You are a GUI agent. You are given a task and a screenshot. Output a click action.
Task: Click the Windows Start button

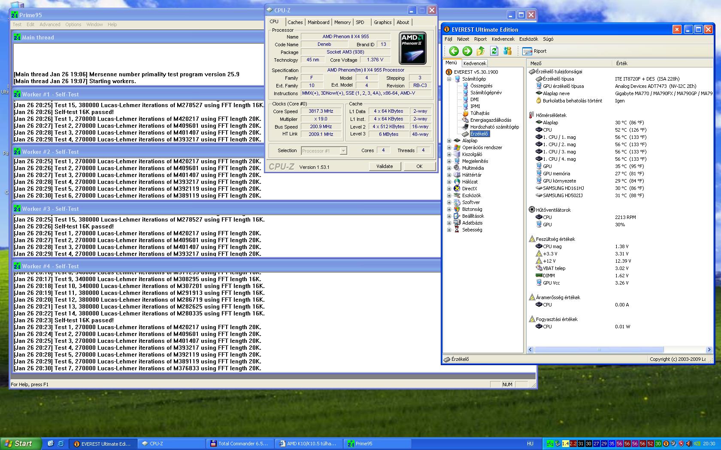click(x=21, y=444)
